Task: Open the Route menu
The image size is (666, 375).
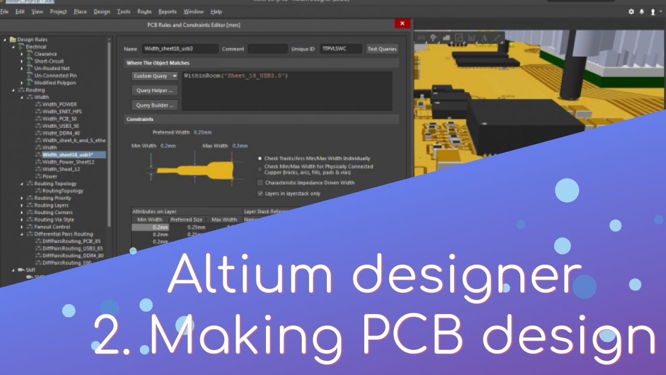Action: pos(144,11)
